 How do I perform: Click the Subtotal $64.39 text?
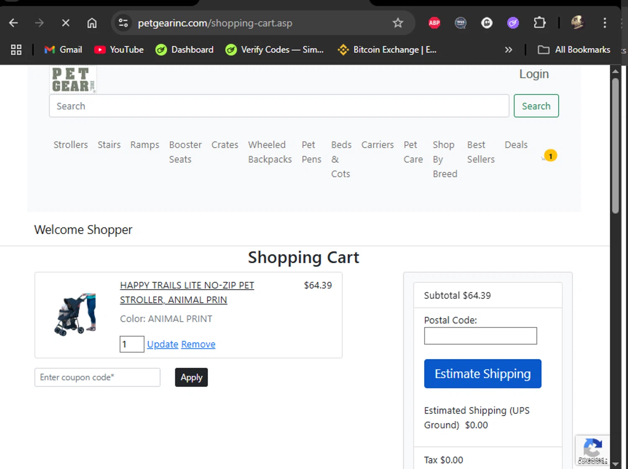click(457, 295)
